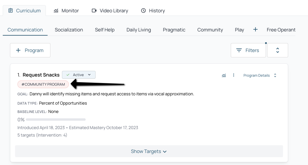Go to the Daily Living tab
The height and width of the screenshot is (165, 308).
click(x=139, y=30)
